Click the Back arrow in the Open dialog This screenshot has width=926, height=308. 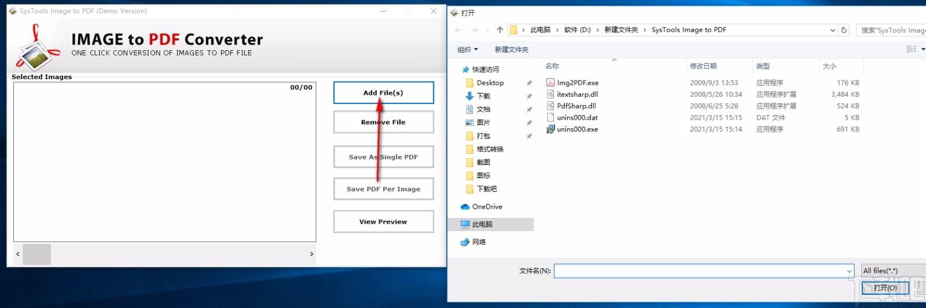(x=458, y=30)
